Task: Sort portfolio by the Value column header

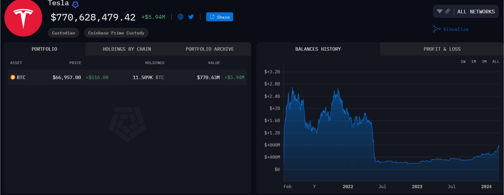Action: pos(214,63)
